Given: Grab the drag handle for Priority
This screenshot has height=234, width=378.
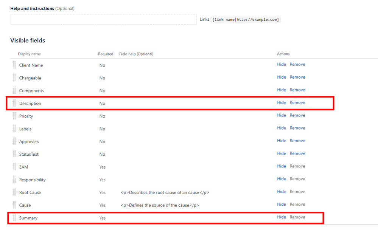Looking at the screenshot, I should [14, 116].
